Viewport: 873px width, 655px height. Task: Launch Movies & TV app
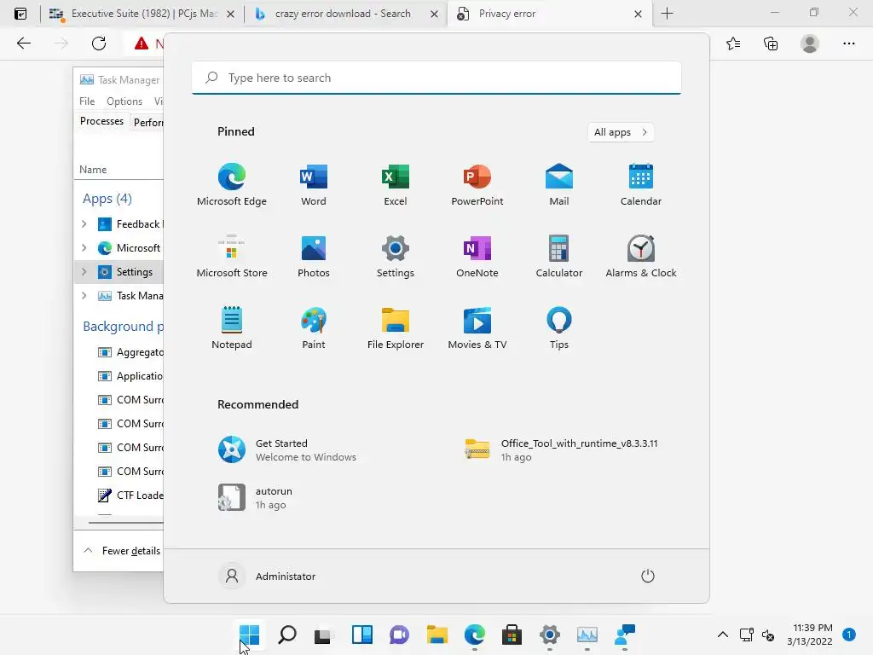tap(477, 328)
